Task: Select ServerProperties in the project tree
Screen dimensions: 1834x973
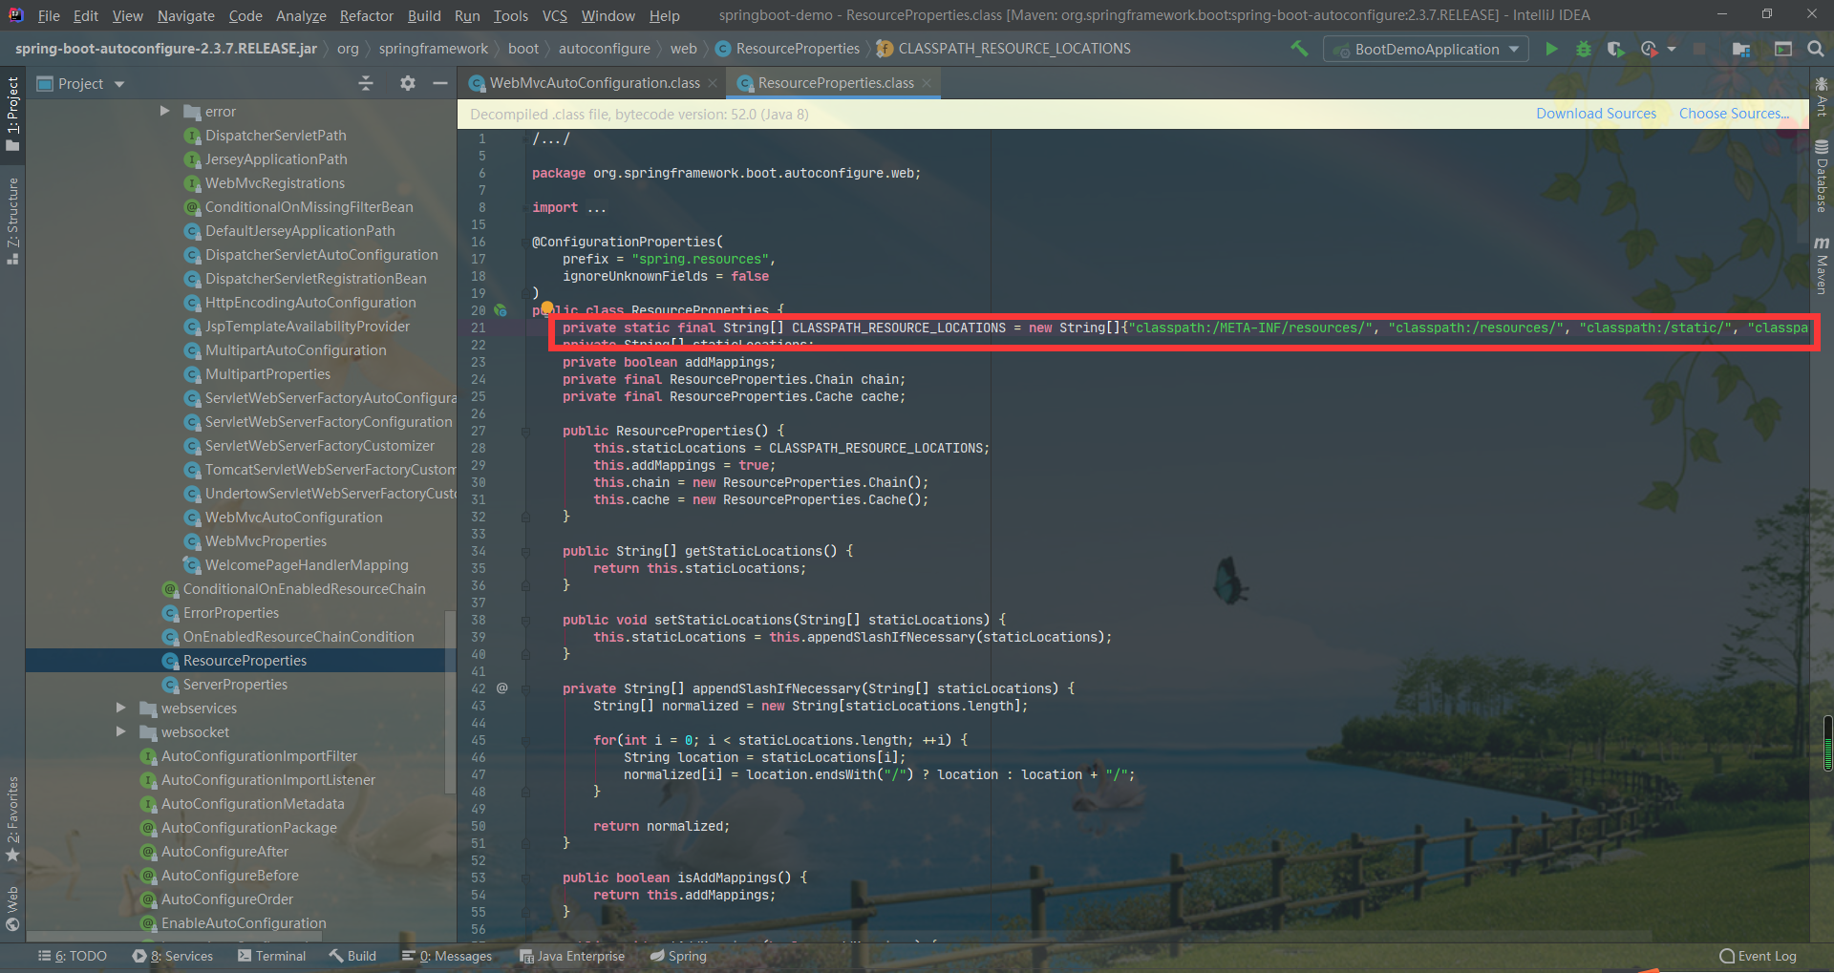Action: (x=235, y=684)
